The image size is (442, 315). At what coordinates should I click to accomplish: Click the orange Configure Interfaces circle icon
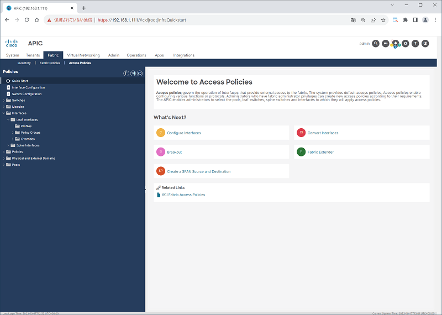[161, 133]
